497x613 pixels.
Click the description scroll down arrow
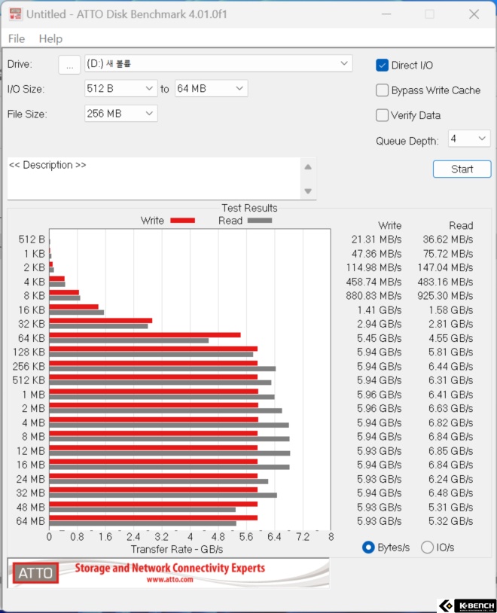[x=308, y=191]
